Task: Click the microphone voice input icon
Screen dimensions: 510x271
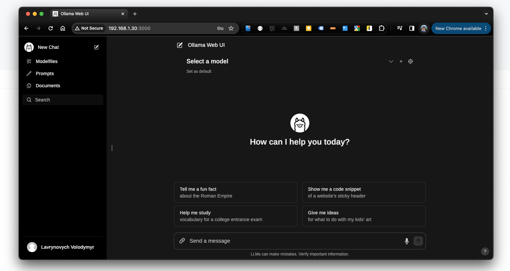Action: pos(407,241)
